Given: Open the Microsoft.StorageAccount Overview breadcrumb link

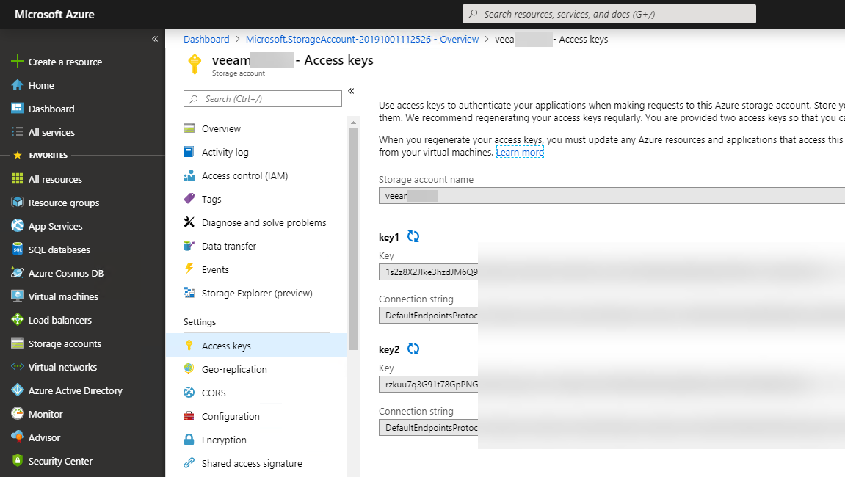Looking at the screenshot, I should pyautogui.click(x=362, y=40).
